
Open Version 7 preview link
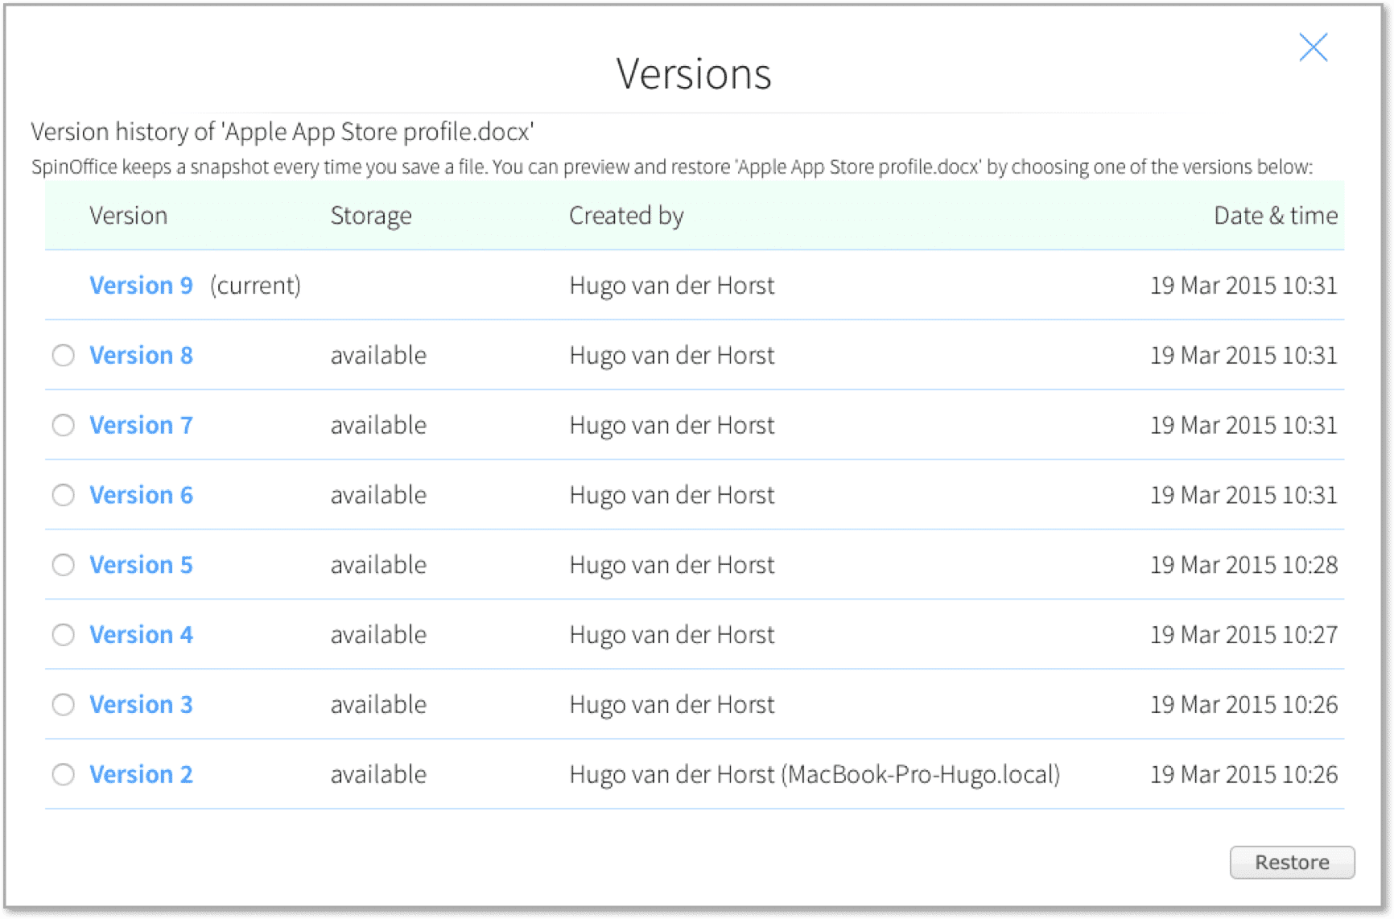(141, 425)
